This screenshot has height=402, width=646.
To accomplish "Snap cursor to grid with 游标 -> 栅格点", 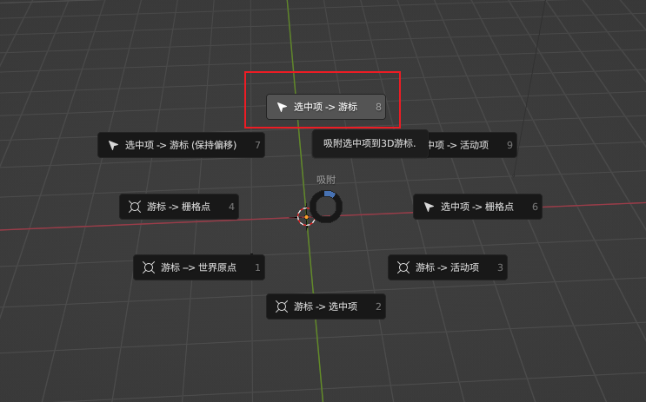I will [178, 207].
